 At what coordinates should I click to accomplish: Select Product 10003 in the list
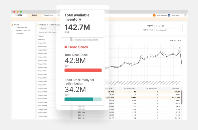(x=43, y=60)
